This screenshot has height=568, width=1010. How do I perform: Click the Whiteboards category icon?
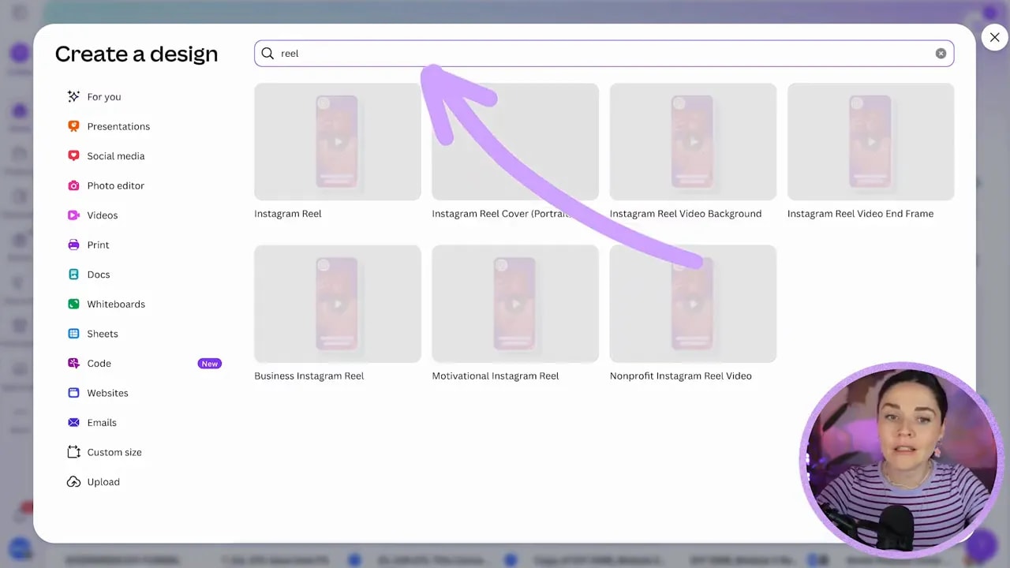[x=73, y=304]
